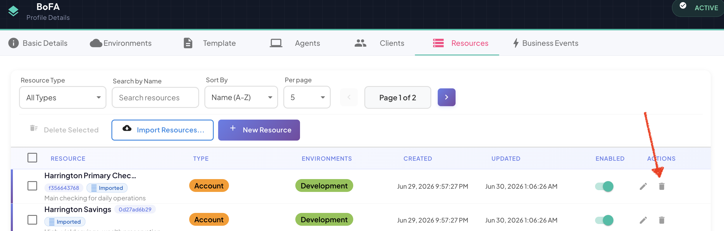
Task: Open the Sort By Name (A-Z) dropdown
Action: tap(241, 97)
